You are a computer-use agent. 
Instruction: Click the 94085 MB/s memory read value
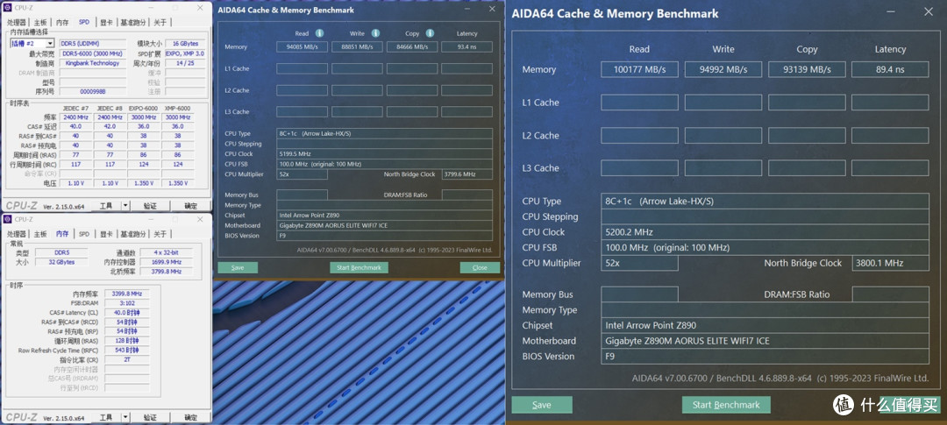[302, 46]
